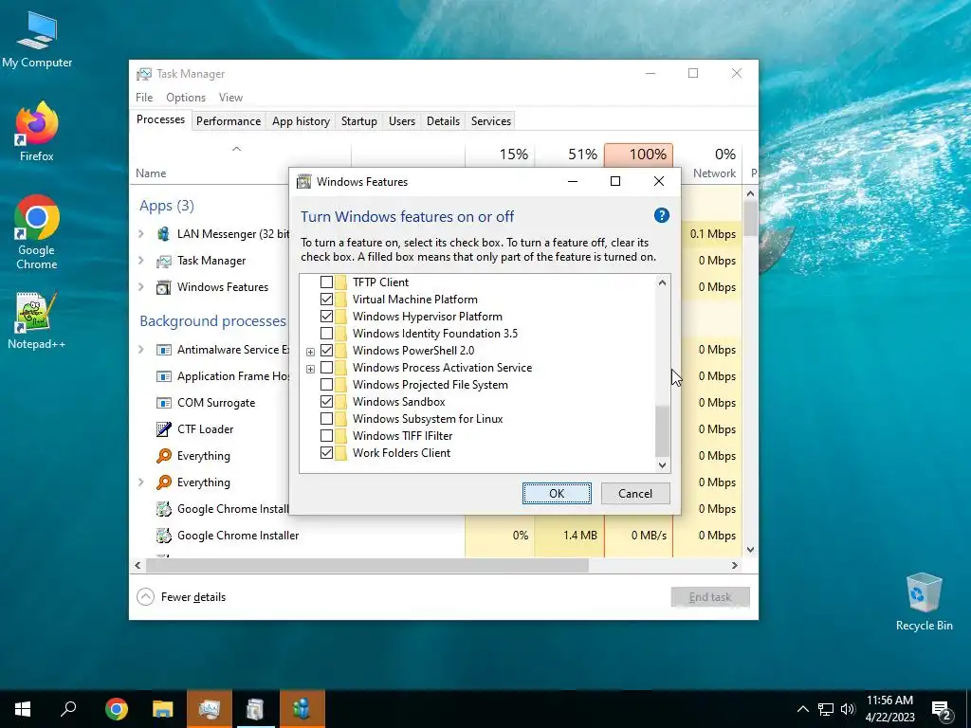971x728 pixels.
Task: Select LAN Messenger process icon
Action: pos(163,234)
